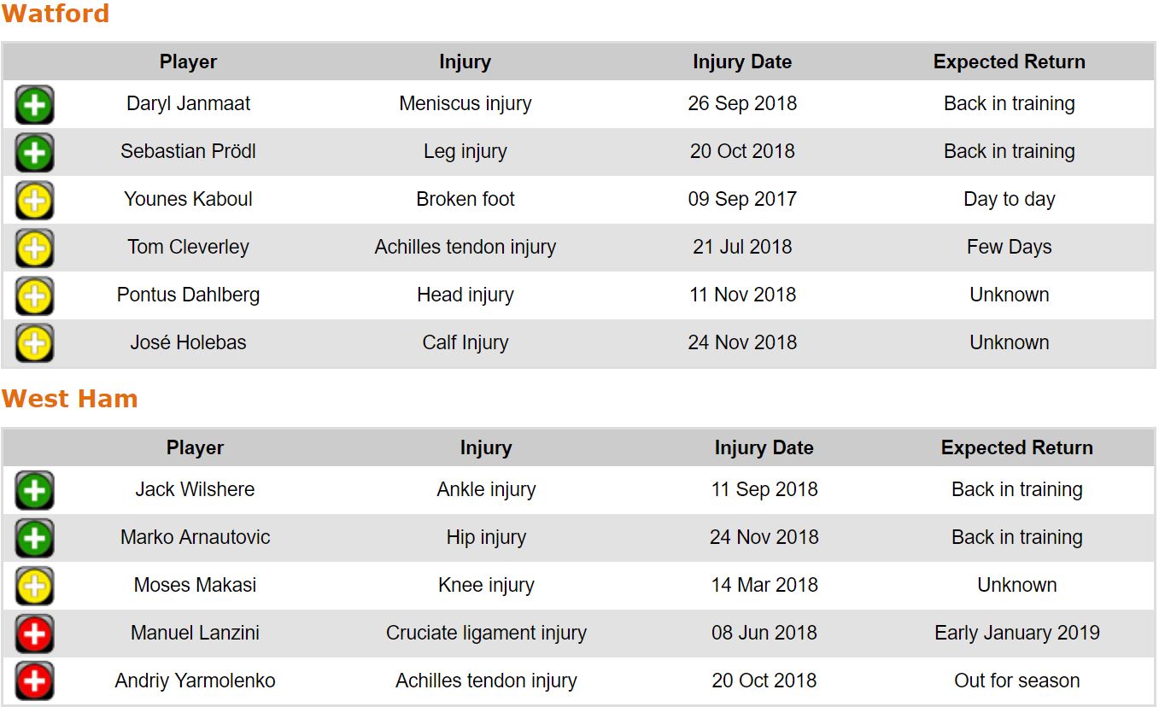Image resolution: width=1159 pixels, height=707 pixels.
Task: Open the West Ham team heading
Action: pos(69,400)
